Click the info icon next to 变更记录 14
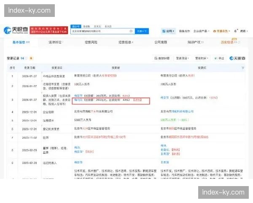The width and height of the screenshot is (253, 203). pos(26,58)
